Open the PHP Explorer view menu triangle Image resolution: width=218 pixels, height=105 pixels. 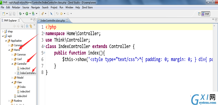(x=35, y=25)
